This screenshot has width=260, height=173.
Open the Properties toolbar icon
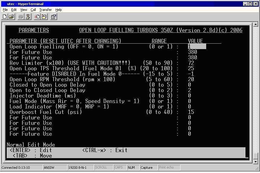(x=54, y=17)
